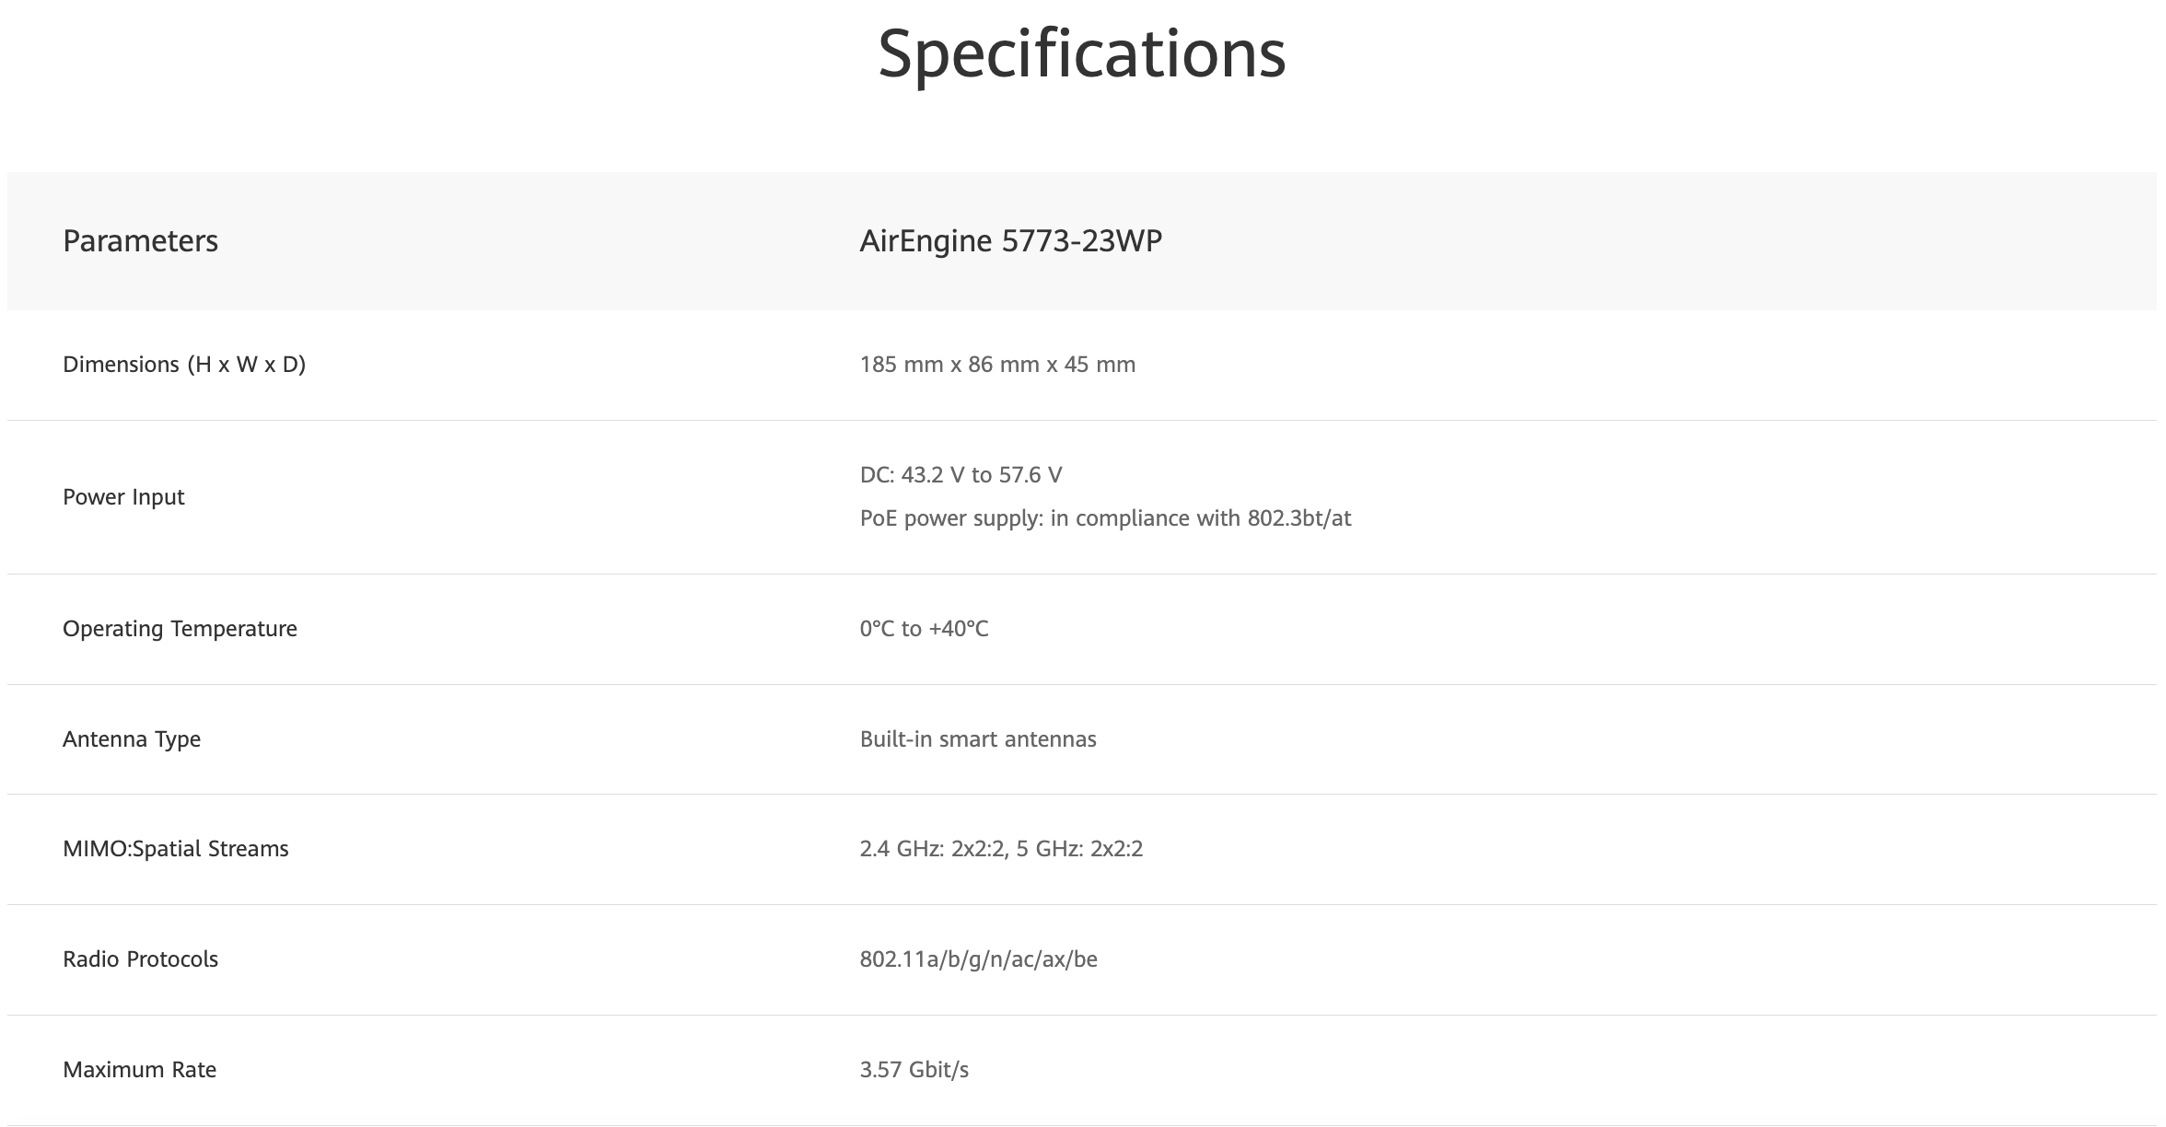The height and width of the screenshot is (1127, 2166).
Task: Click the PoE power supply compliance text
Action: 1105,518
